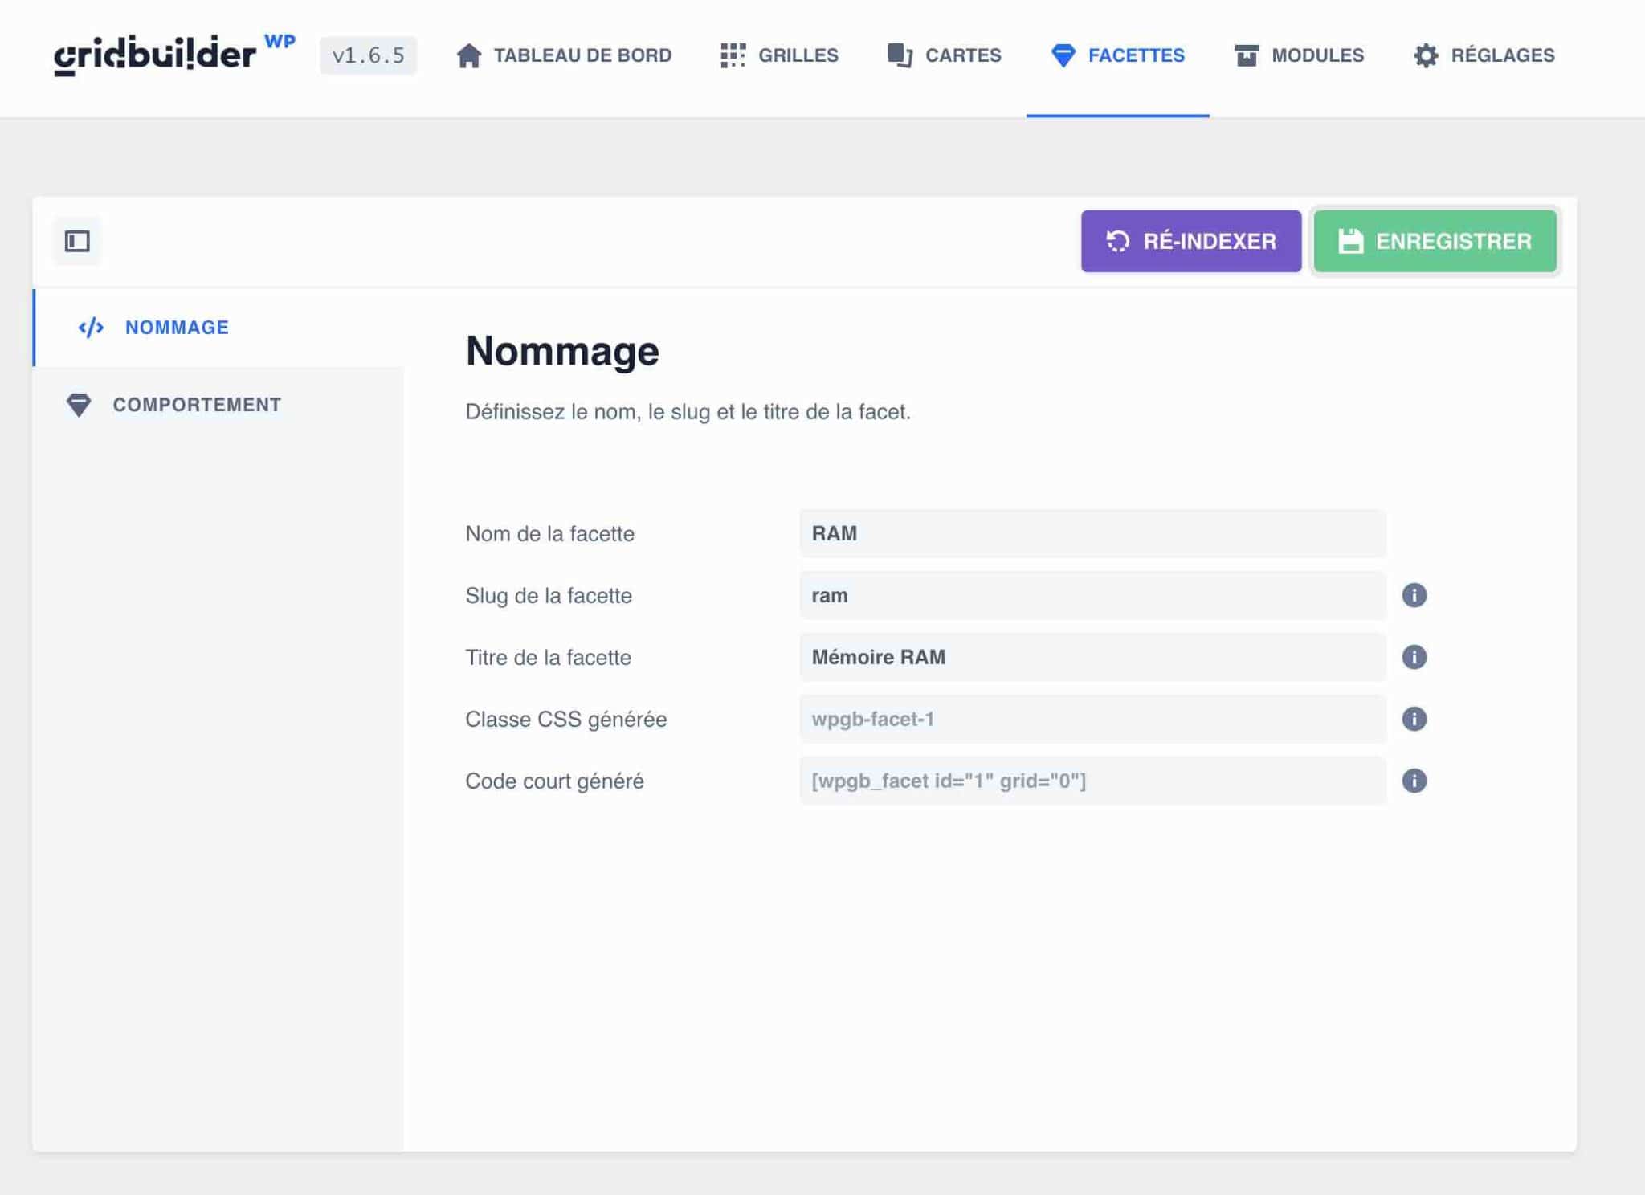Click the 'Définissez le nom' description text
This screenshot has height=1195, width=1645.
pos(688,412)
